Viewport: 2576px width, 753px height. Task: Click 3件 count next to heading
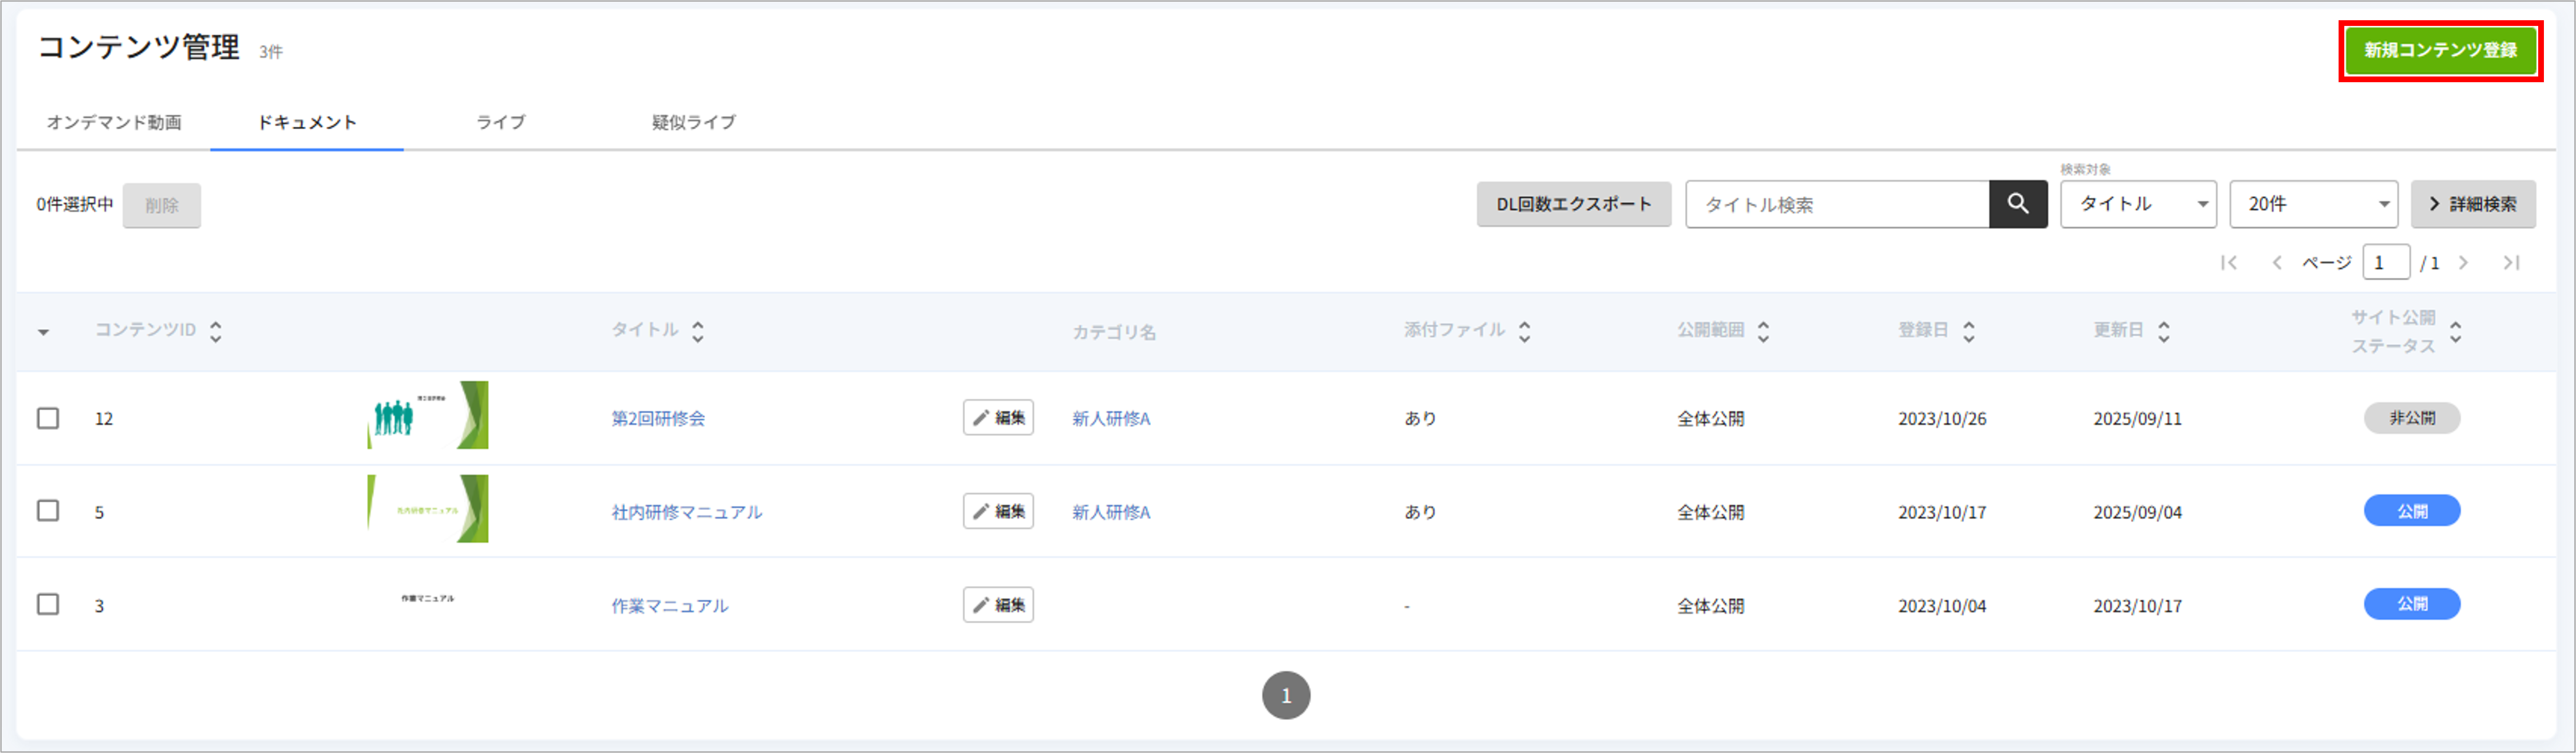271,52
